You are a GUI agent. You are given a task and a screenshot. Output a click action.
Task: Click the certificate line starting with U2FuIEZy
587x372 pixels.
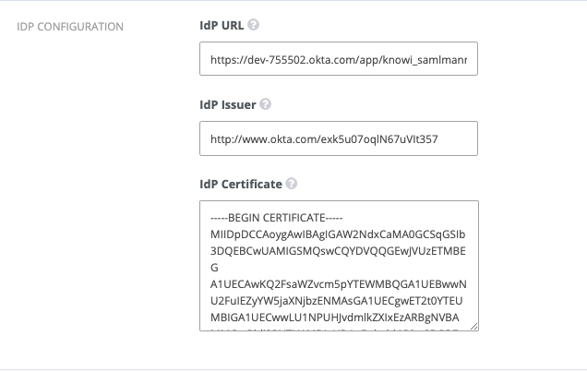(x=338, y=297)
